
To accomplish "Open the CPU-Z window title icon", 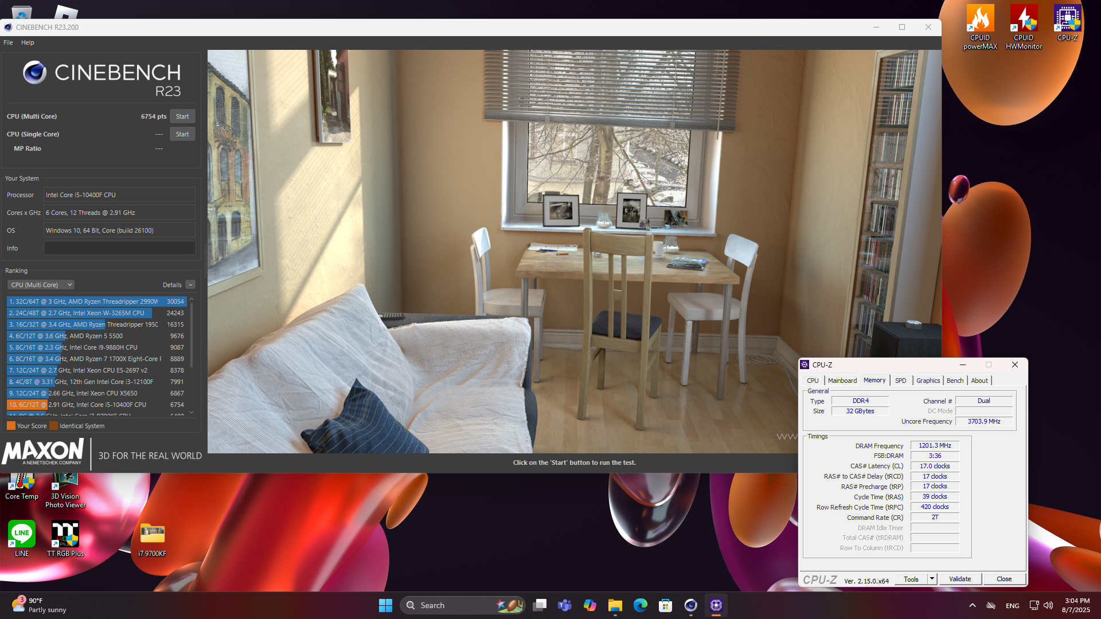I will tap(805, 365).
